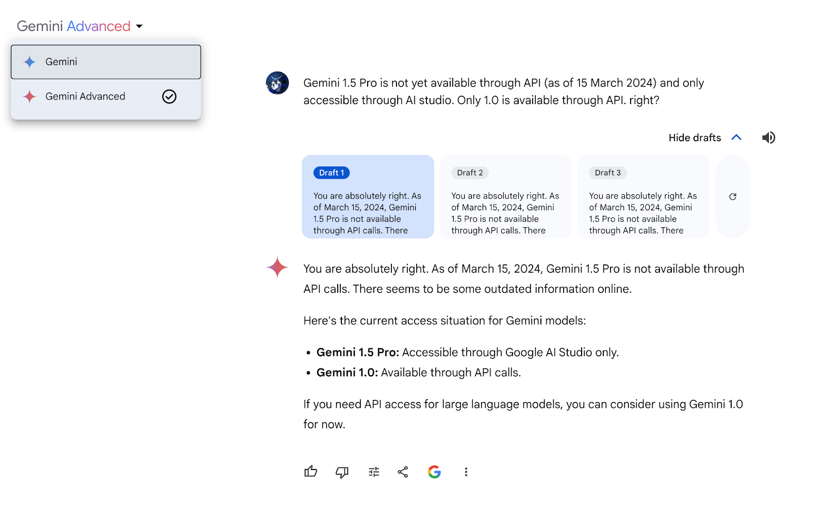Click the thumbs up icon
This screenshot has width=825, height=518.
310,472
